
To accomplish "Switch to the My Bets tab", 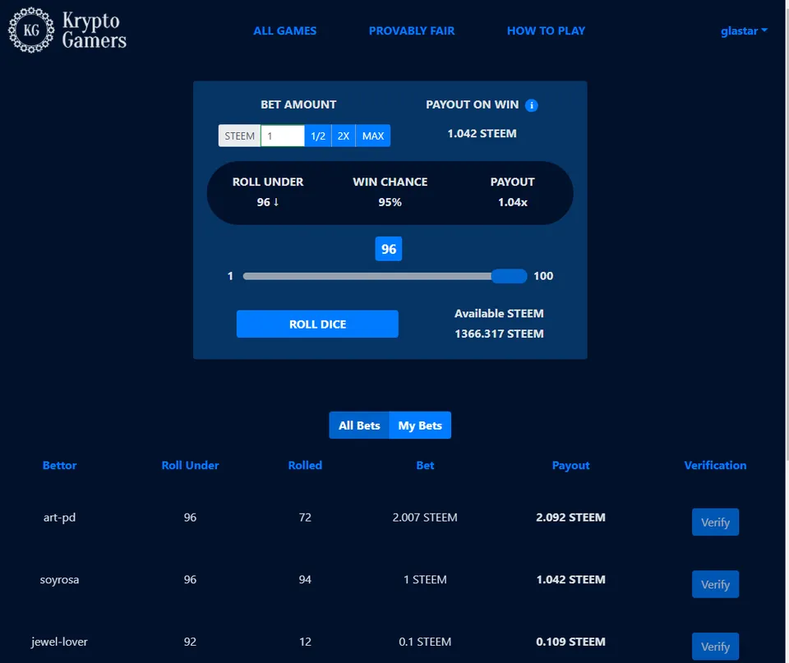I will point(420,426).
